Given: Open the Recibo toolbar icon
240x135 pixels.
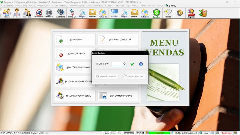Looking at the screenshot, I should pyautogui.click(x=168, y=13).
